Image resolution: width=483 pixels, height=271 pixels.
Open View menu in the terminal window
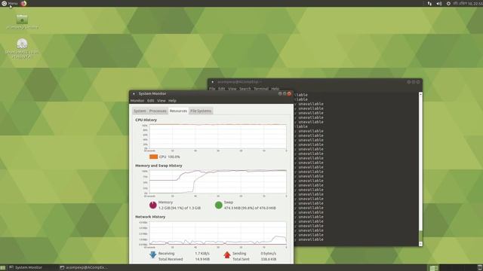tap(232, 89)
